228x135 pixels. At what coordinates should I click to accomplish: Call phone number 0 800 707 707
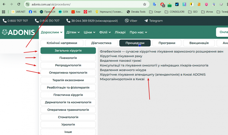click(x=15, y=21)
